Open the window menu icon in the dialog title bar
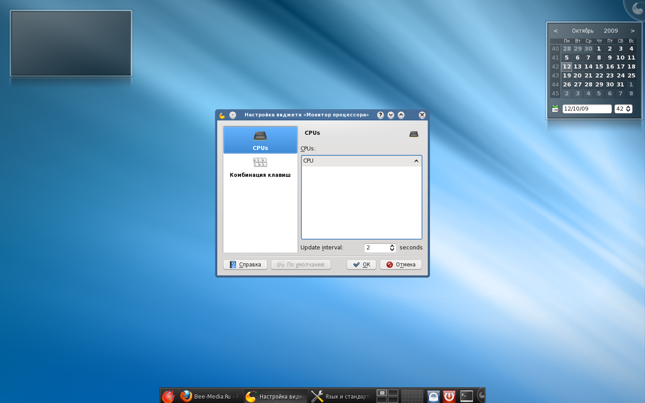645x403 pixels. pyautogui.click(x=222, y=115)
